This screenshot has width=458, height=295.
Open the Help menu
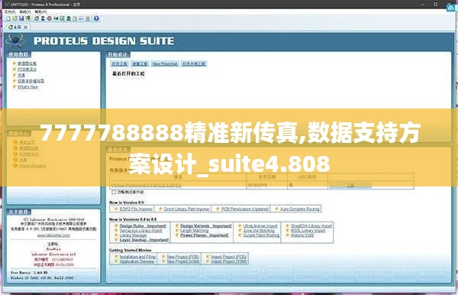click(x=40, y=11)
